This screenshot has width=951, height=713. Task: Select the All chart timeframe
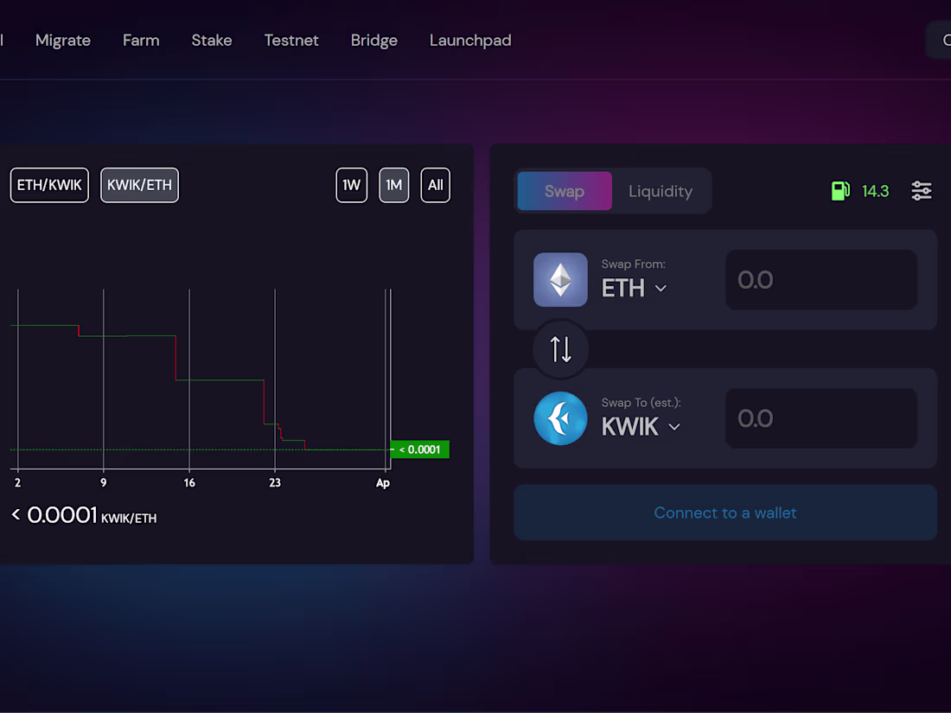(435, 185)
